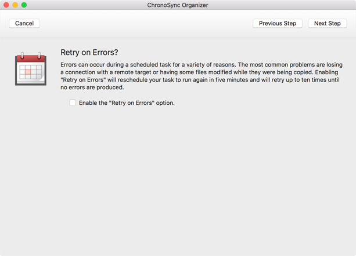Minimize the window with yellow button
Viewport: 356px width, 256px height.
[15, 5]
